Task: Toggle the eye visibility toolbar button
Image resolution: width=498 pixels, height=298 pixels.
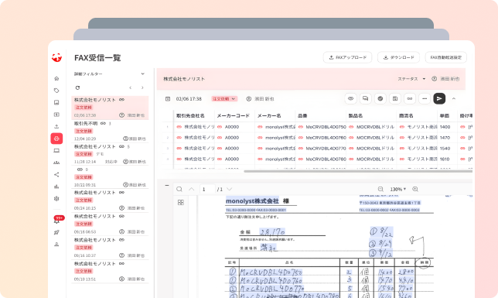Action: pyautogui.click(x=350, y=98)
